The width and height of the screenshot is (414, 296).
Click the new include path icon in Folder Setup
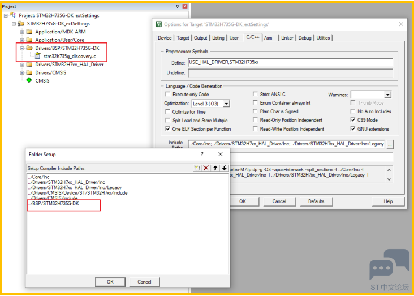click(x=197, y=168)
